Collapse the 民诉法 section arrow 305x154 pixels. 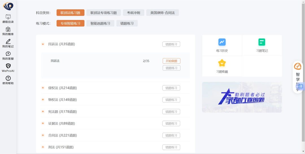[x=43, y=44]
